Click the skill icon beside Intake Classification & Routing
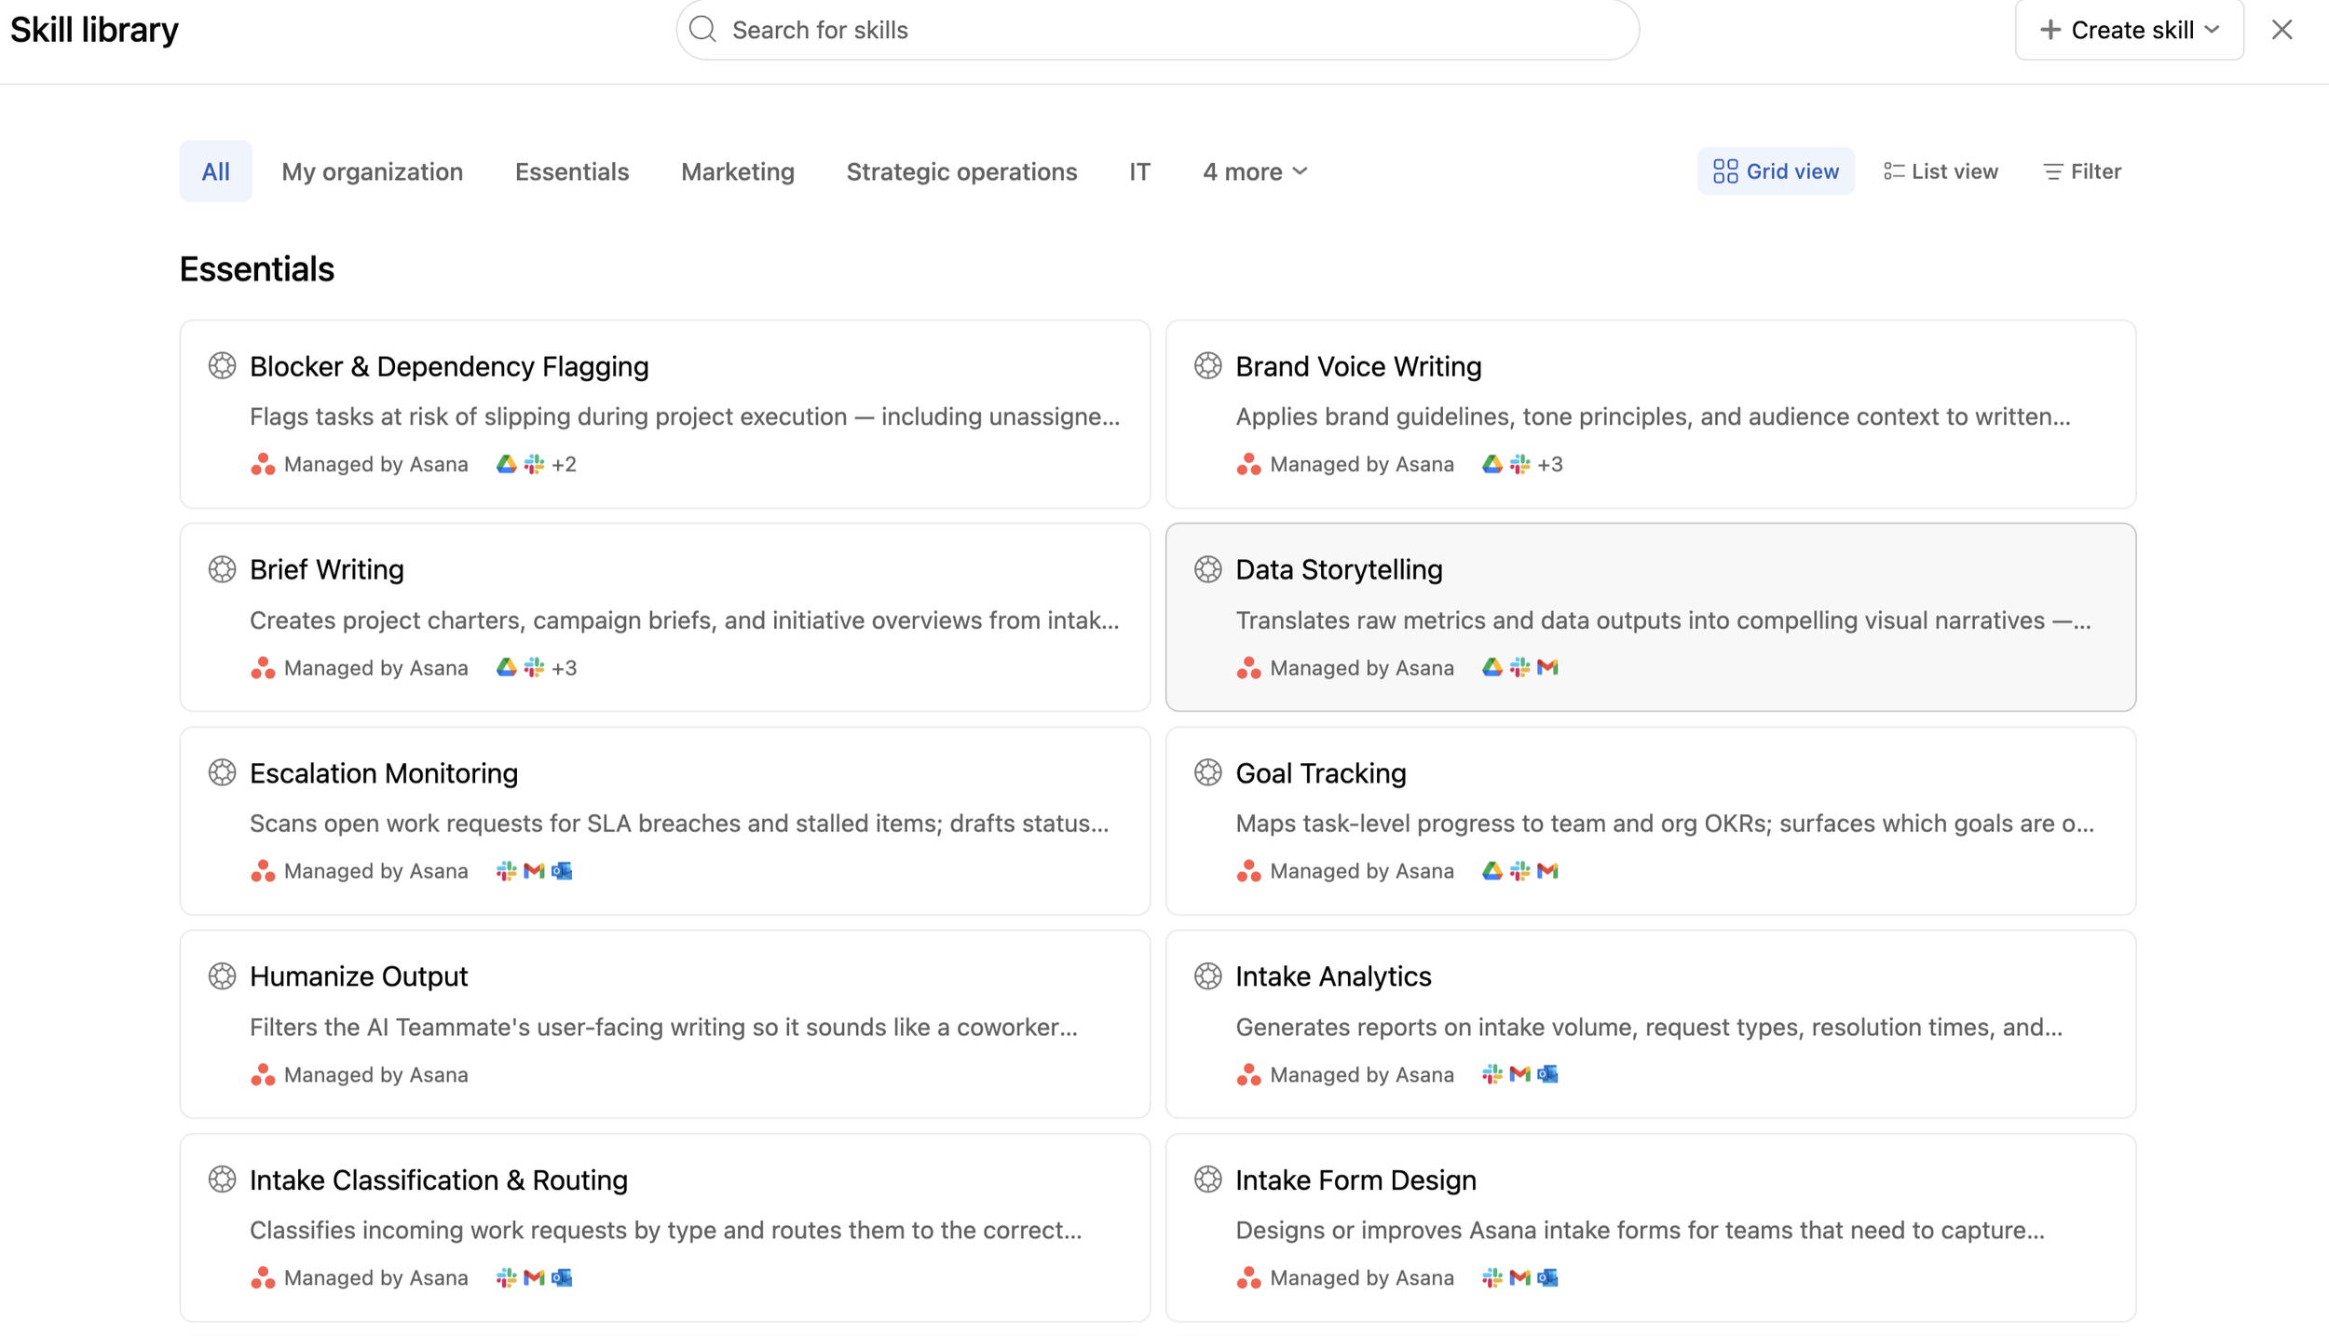The image size is (2329, 1336). point(222,1179)
